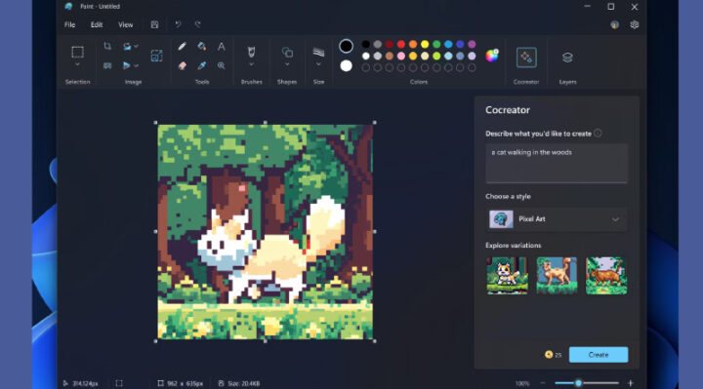Viewport: 703px width, 389px height.
Task: Click the Cocreator credits coin icon
Action: pos(549,355)
